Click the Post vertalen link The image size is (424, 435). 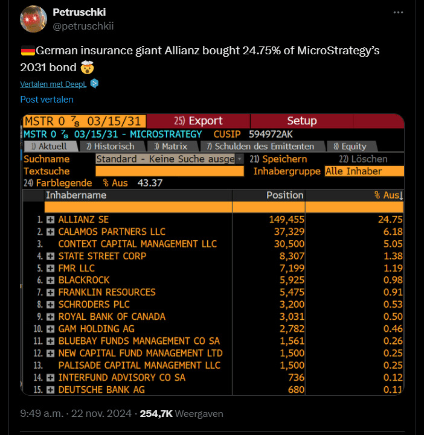[x=47, y=100]
